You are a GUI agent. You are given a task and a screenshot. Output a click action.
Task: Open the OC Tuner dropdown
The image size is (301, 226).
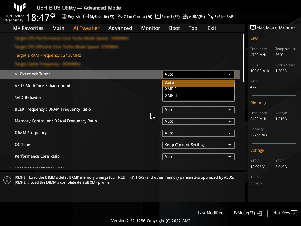pyautogui.click(x=198, y=145)
